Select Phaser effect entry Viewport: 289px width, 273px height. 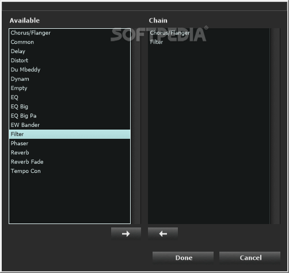(70, 143)
